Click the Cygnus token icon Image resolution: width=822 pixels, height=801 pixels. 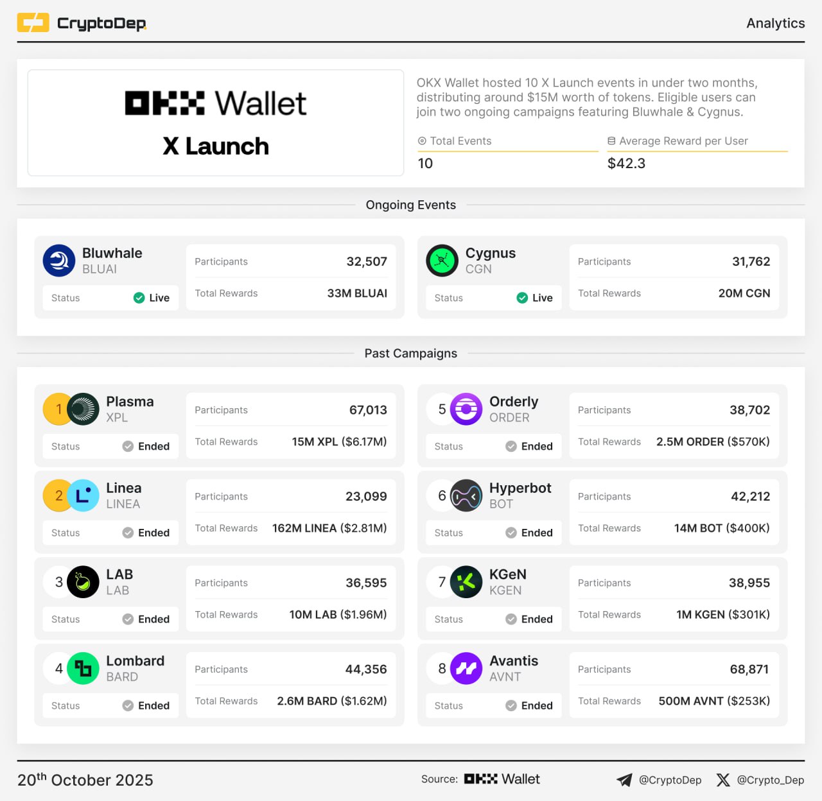click(x=442, y=261)
